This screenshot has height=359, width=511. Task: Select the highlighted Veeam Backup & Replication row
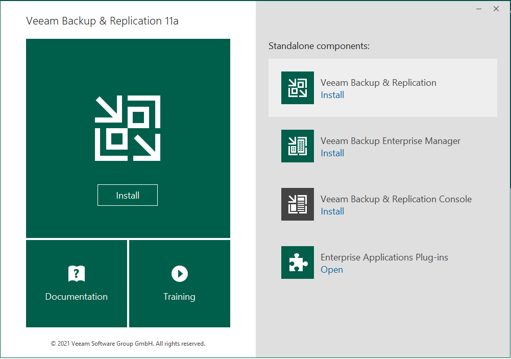pyautogui.click(x=383, y=87)
